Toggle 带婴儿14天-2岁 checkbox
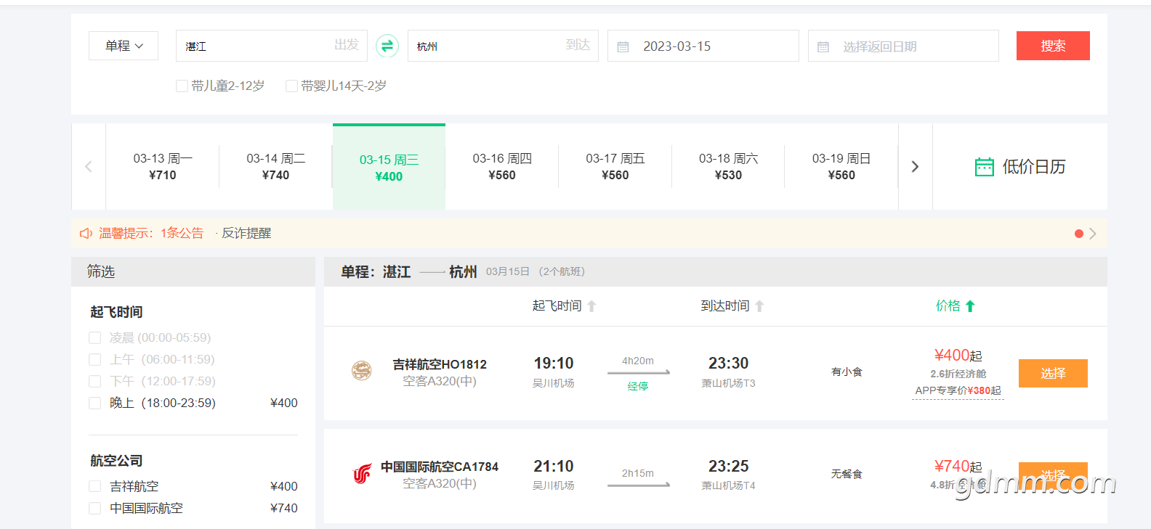 291,86
